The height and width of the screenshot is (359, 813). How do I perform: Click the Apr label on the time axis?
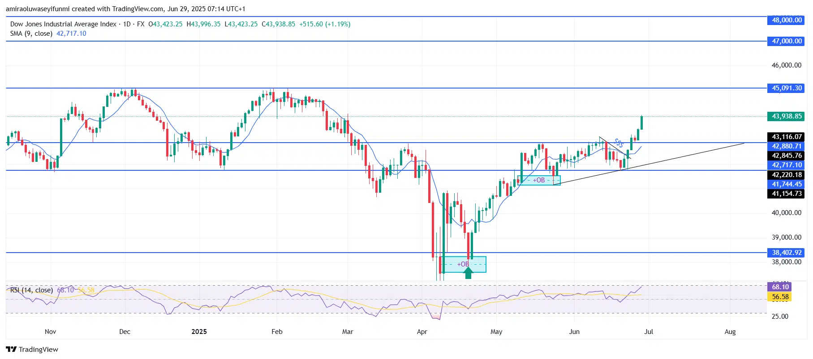click(x=422, y=332)
